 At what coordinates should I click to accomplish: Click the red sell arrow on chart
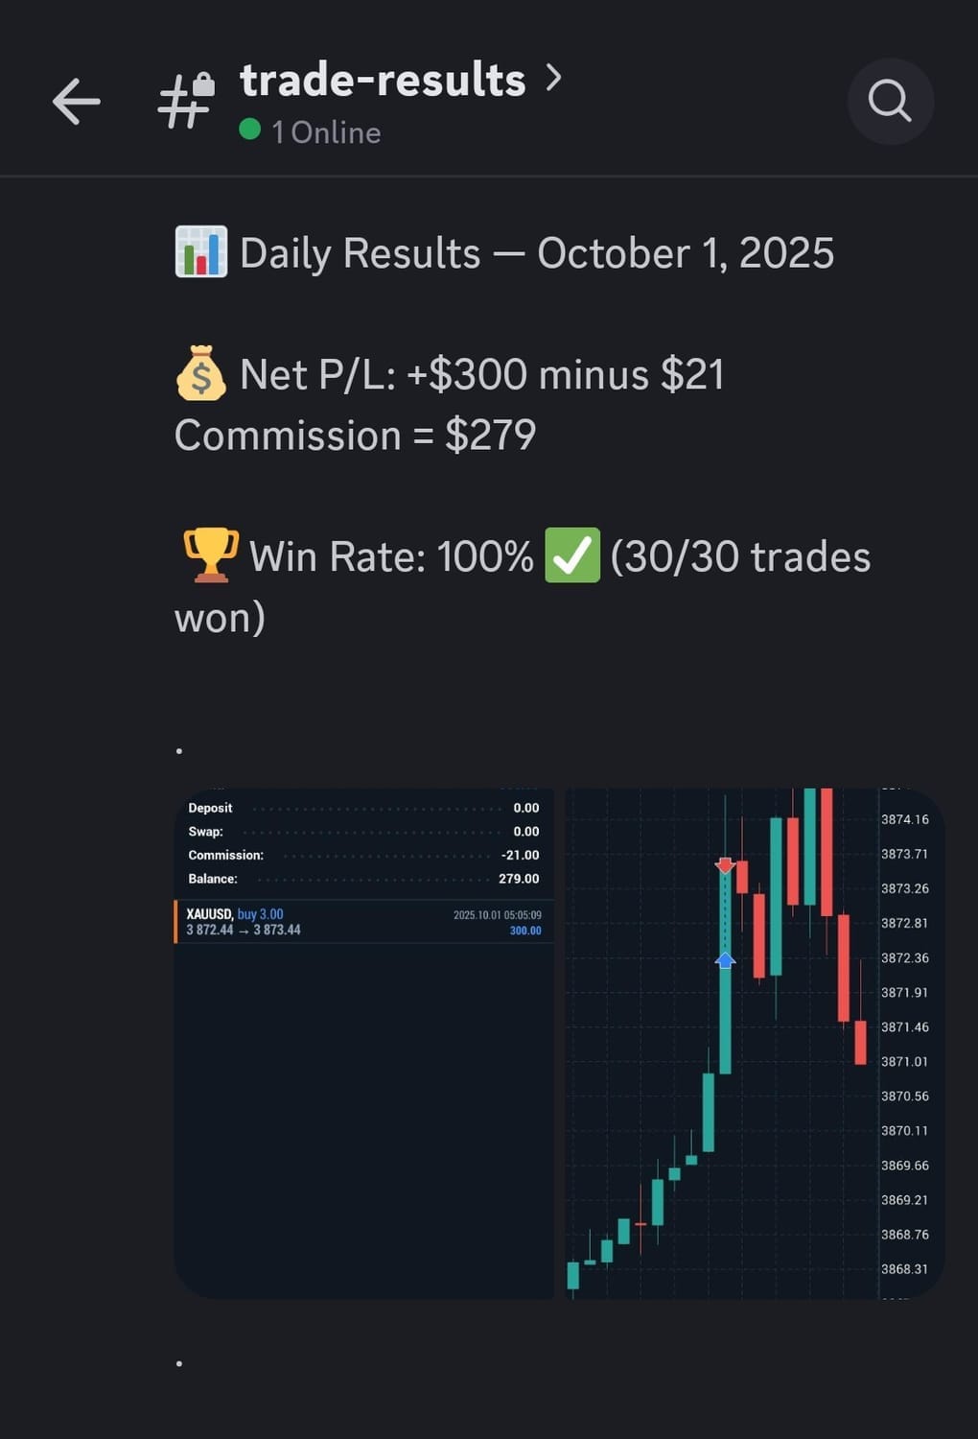725,865
